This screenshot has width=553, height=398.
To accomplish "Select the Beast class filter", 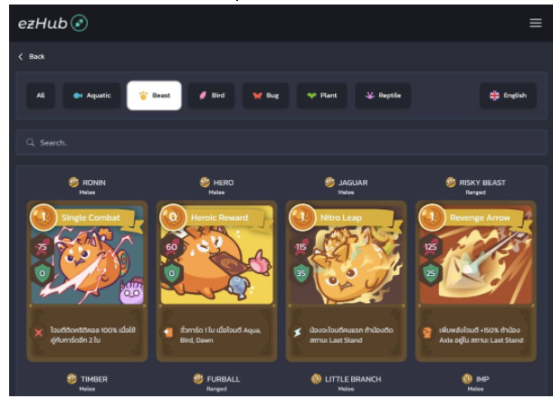I will (x=154, y=96).
